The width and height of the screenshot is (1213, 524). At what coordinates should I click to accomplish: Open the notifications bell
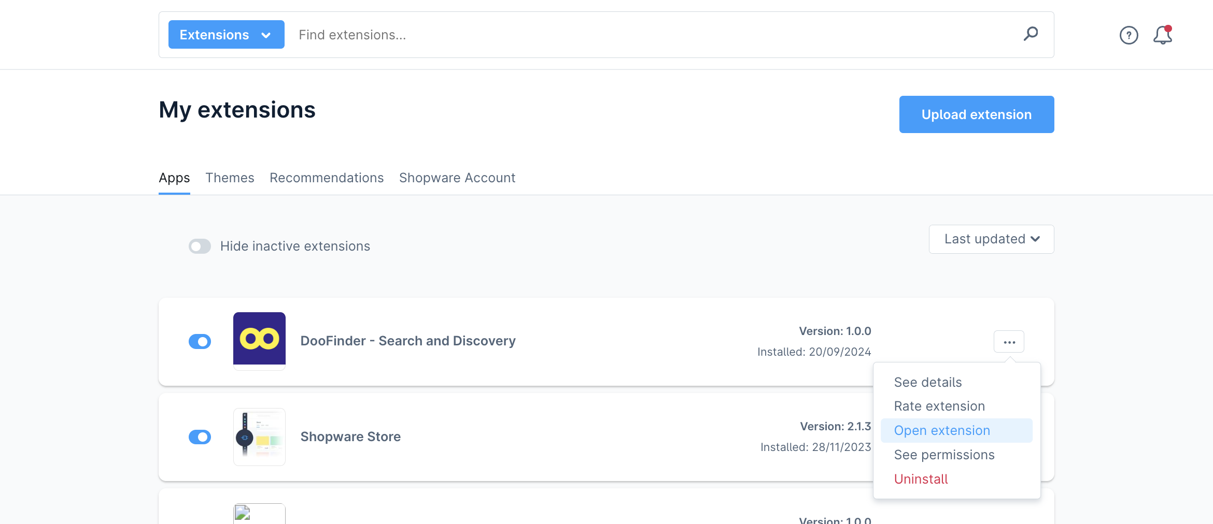[x=1162, y=35]
